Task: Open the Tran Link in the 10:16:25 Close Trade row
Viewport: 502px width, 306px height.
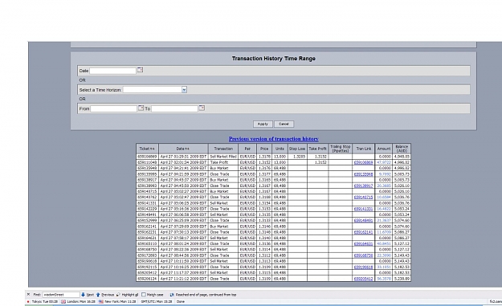Action: 363,267
